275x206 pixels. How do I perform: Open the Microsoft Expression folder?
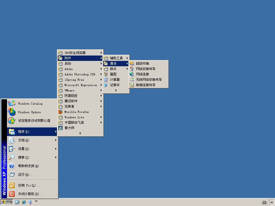coord(80,85)
